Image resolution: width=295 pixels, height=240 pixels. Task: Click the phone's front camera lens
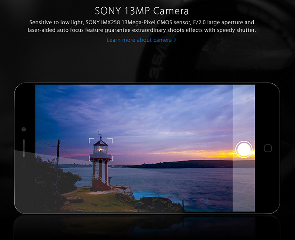click(x=24, y=129)
